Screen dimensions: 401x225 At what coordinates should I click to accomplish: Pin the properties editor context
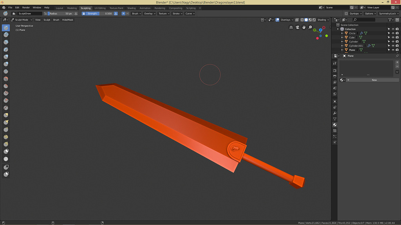tap(397, 55)
